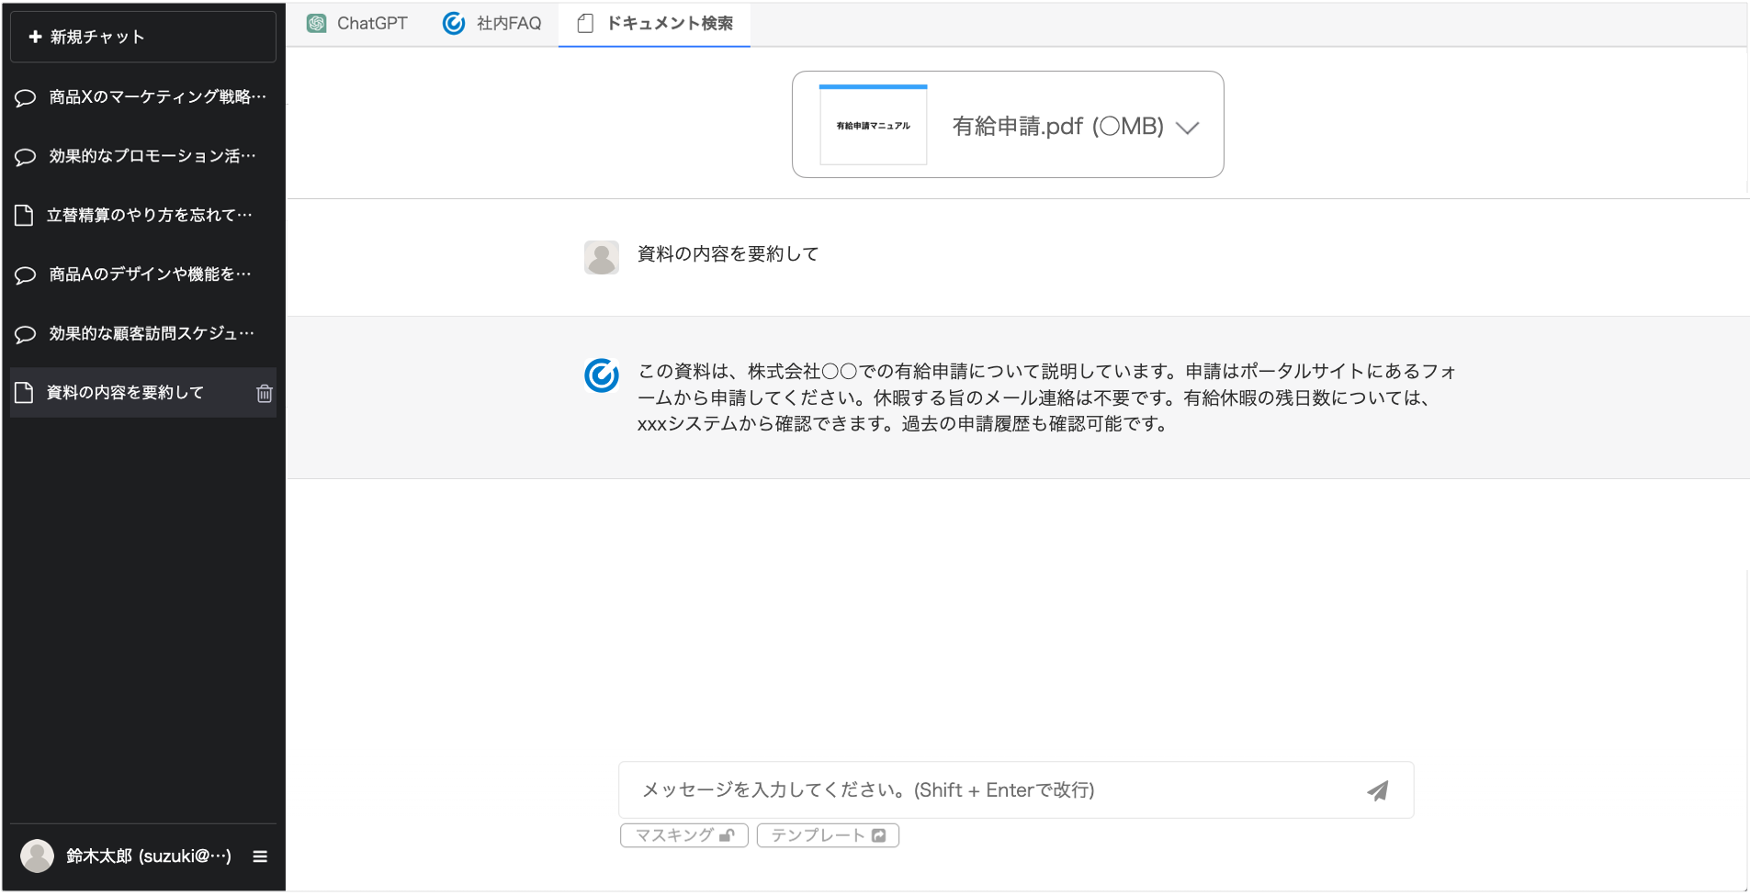Open the hamburger menu beside user name
This screenshot has height=895, width=1750.
(x=260, y=856)
